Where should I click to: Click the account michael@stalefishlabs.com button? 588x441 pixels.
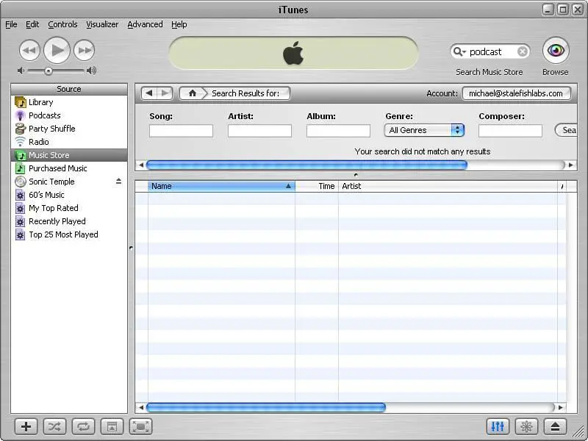[517, 93]
